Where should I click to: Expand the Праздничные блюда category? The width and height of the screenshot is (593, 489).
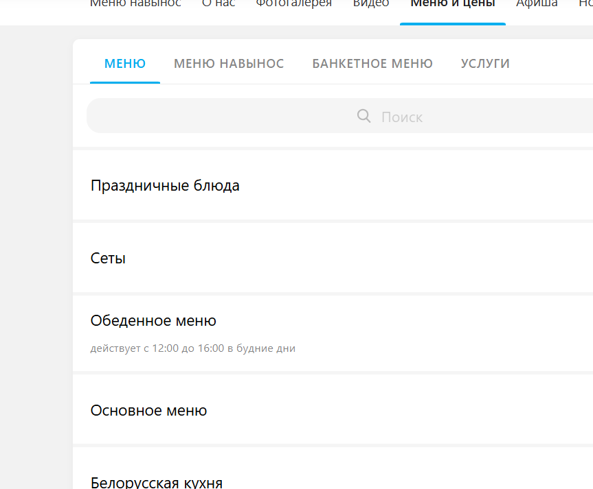pos(333,185)
